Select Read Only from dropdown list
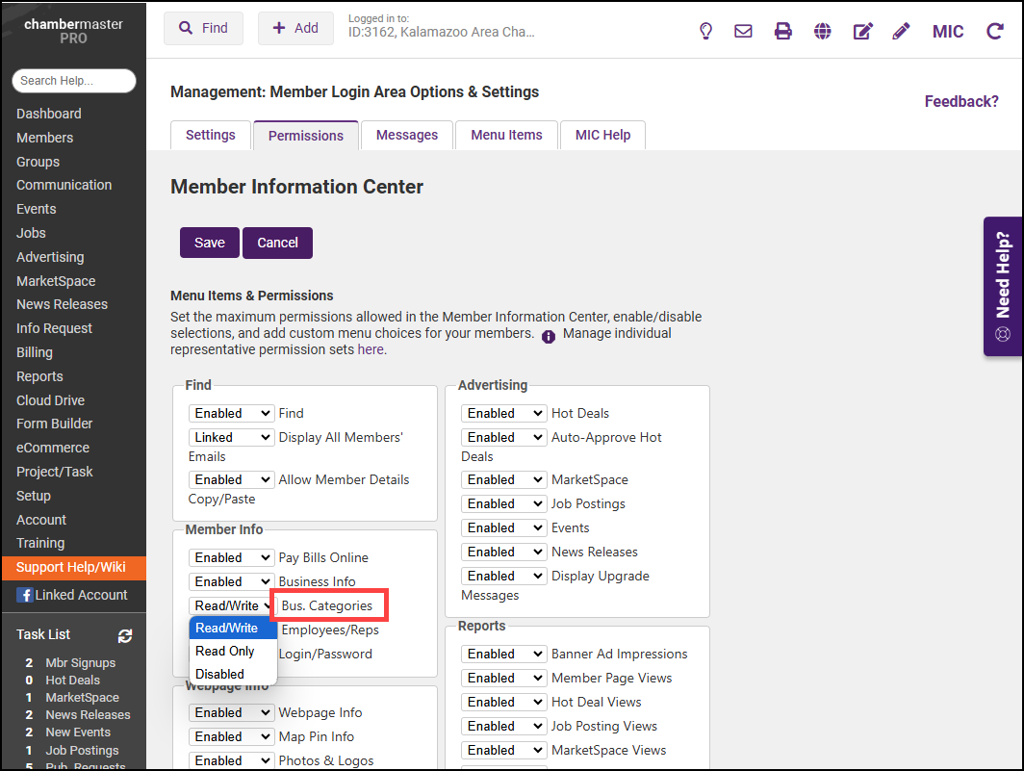 (225, 651)
